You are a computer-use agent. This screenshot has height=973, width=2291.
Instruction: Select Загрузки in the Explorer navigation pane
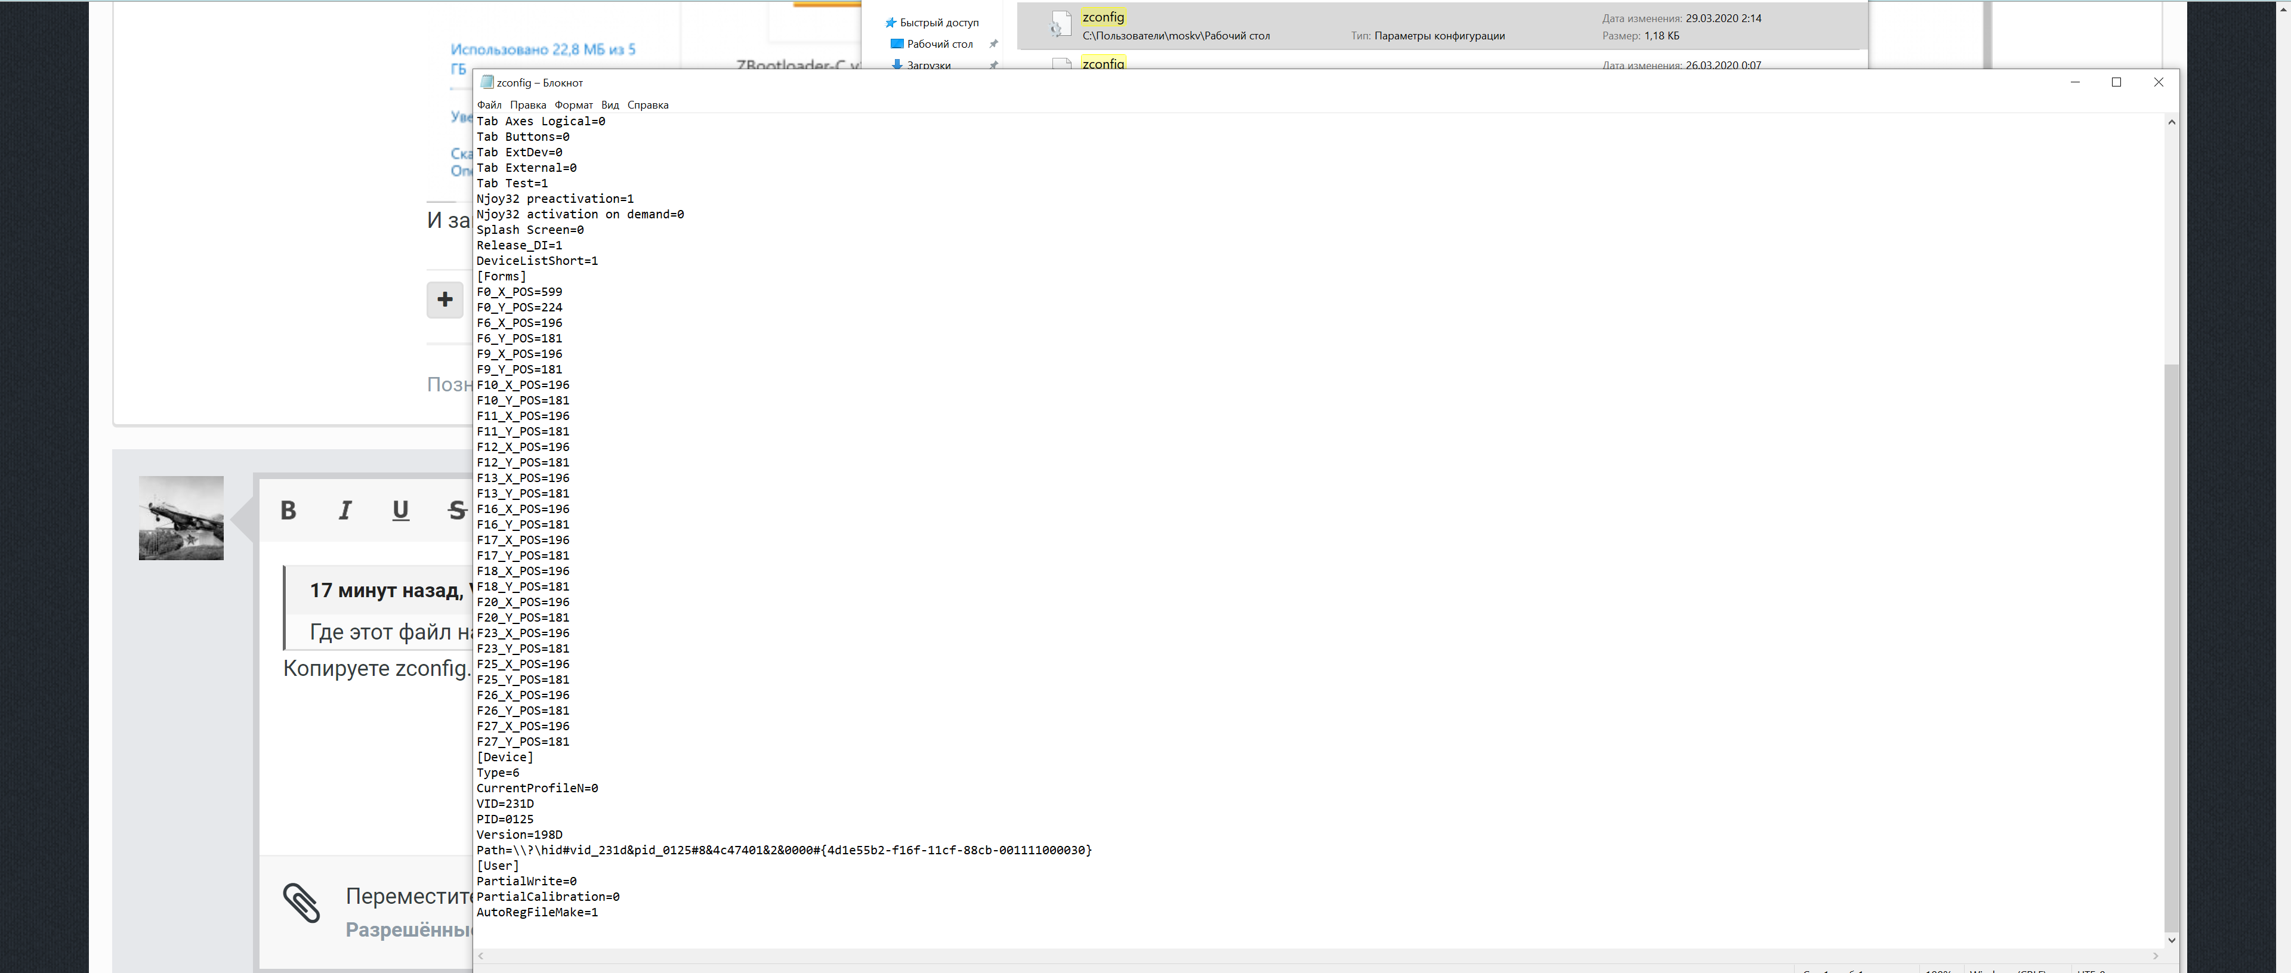click(x=928, y=65)
